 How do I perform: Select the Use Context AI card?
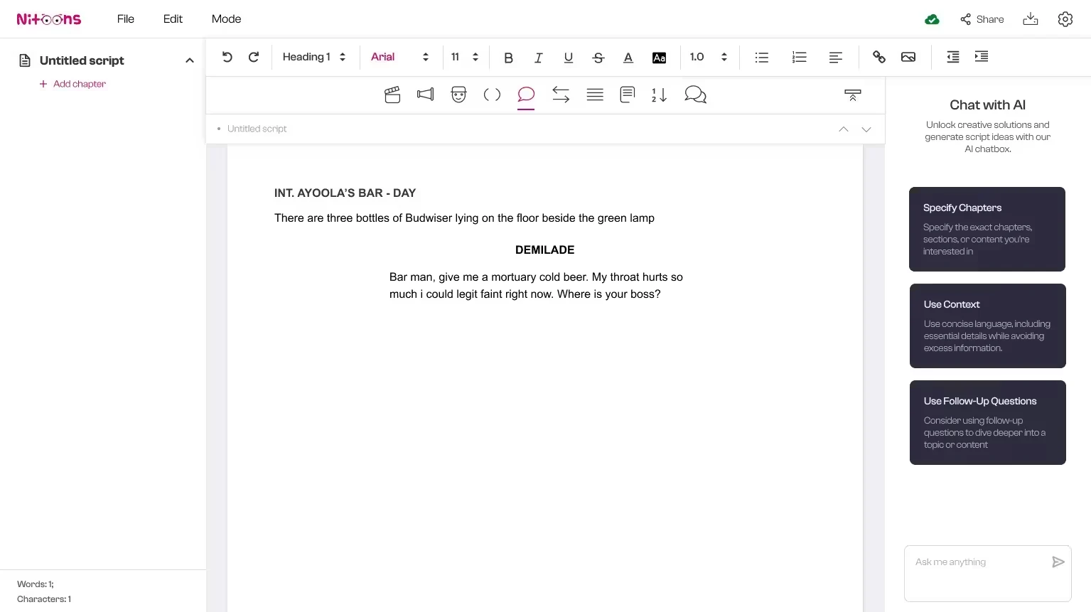pyautogui.click(x=988, y=326)
